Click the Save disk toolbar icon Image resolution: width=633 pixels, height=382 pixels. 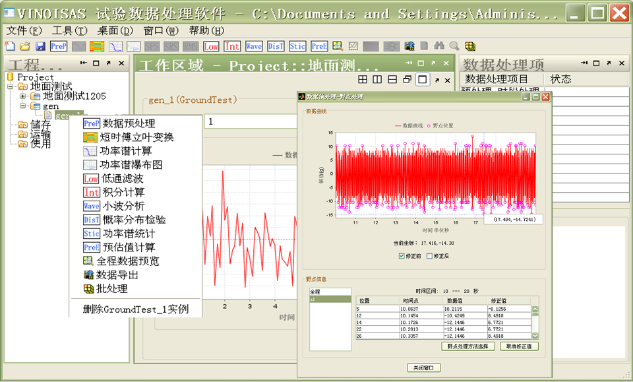coord(40,46)
